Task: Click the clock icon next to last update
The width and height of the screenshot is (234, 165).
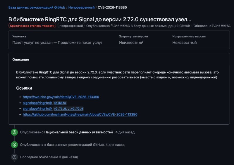Action: 14,157
